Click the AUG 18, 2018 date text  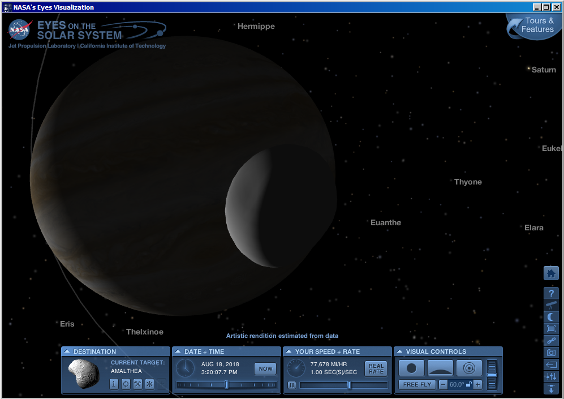220,364
